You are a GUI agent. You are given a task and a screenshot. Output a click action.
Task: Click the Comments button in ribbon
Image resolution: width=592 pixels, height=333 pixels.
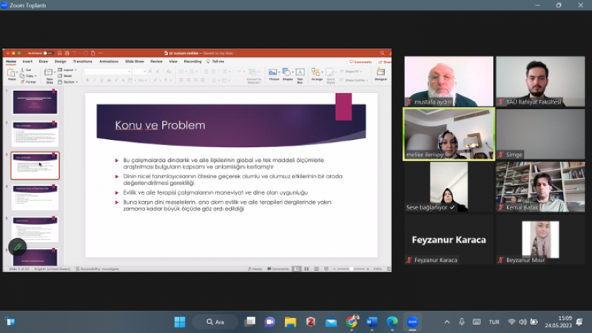(x=361, y=61)
